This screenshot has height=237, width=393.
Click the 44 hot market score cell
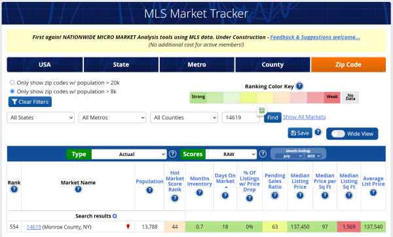point(175,227)
